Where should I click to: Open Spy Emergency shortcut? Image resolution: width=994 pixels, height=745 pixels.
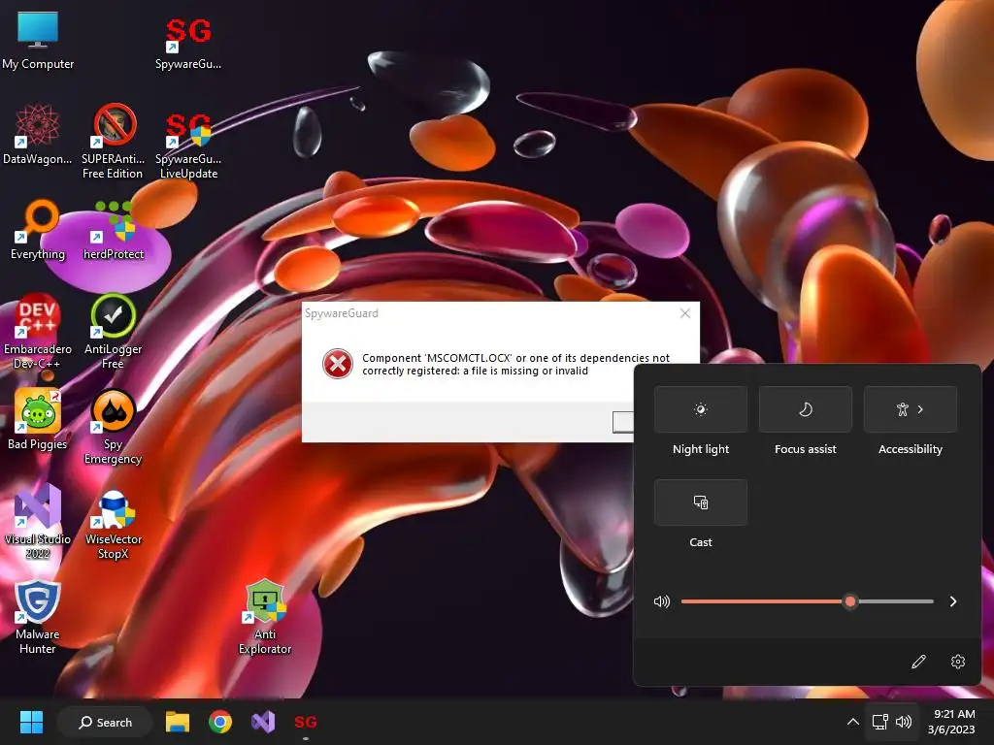point(114,427)
